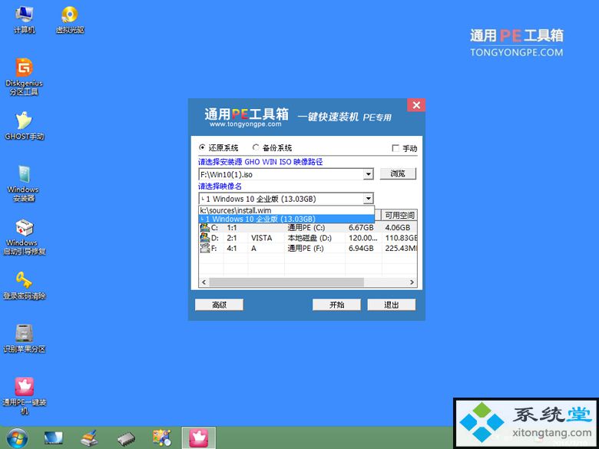The image size is (599, 449).
Task: Expand the ISO path dropdown arrow
Action: point(368,174)
